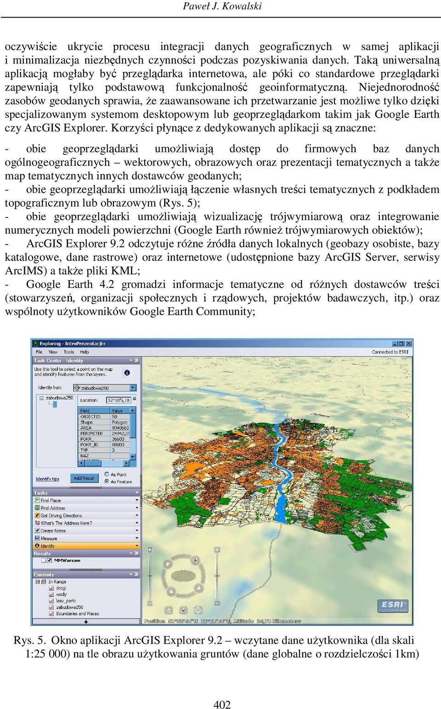The height and width of the screenshot is (709, 441).
Task: Collapse the Contents panel with double-chevron
Action: (x=136, y=574)
